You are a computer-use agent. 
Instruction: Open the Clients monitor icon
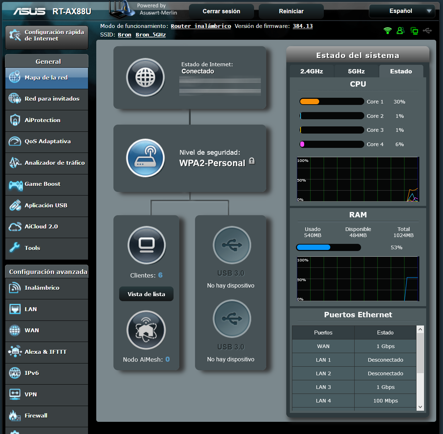(x=147, y=245)
